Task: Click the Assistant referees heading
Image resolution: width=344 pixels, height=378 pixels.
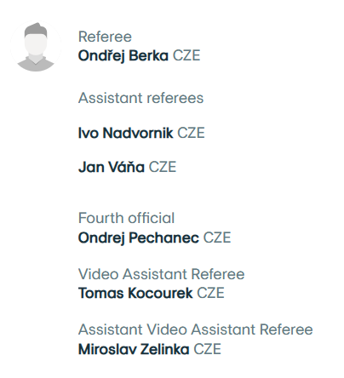Action: 140,98
